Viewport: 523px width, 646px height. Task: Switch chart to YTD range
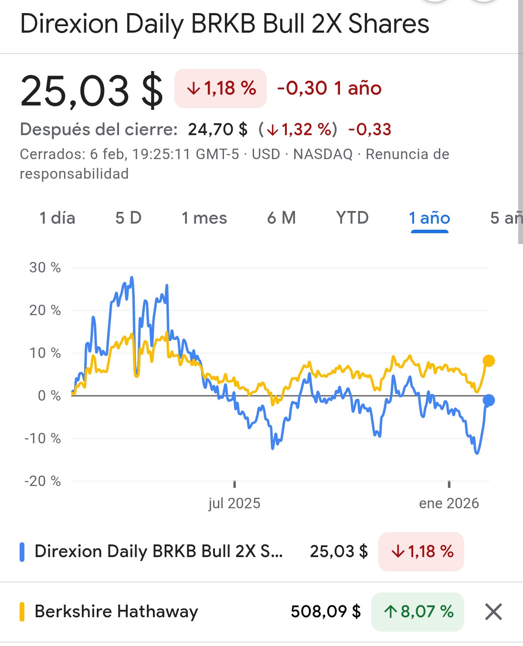(x=352, y=218)
